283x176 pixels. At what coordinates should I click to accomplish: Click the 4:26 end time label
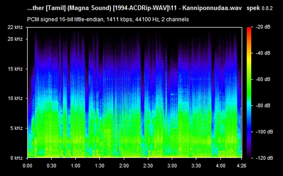pos(242,165)
